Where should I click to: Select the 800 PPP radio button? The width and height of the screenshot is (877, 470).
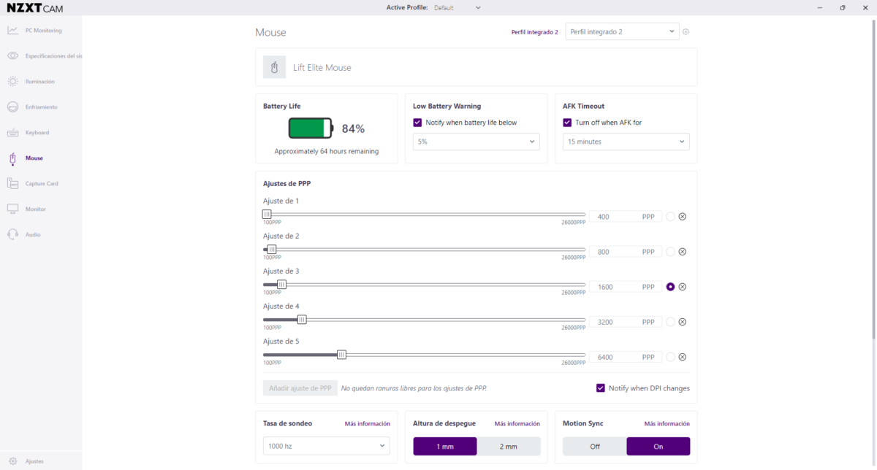670,252
